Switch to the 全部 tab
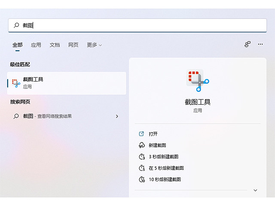Image resolution: width=275 pixels, height=206 pixels. click(18, 45)
